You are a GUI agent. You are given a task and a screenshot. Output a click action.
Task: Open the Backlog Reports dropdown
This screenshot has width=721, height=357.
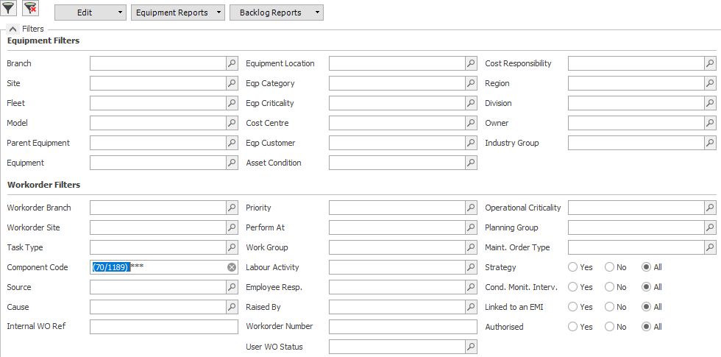point(277,13)
